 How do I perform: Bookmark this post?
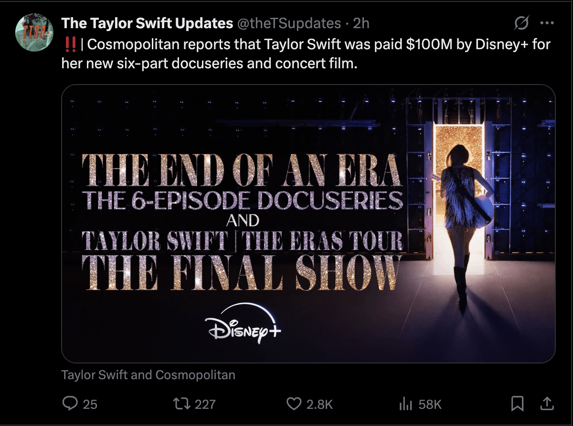[x=517, y=404]
